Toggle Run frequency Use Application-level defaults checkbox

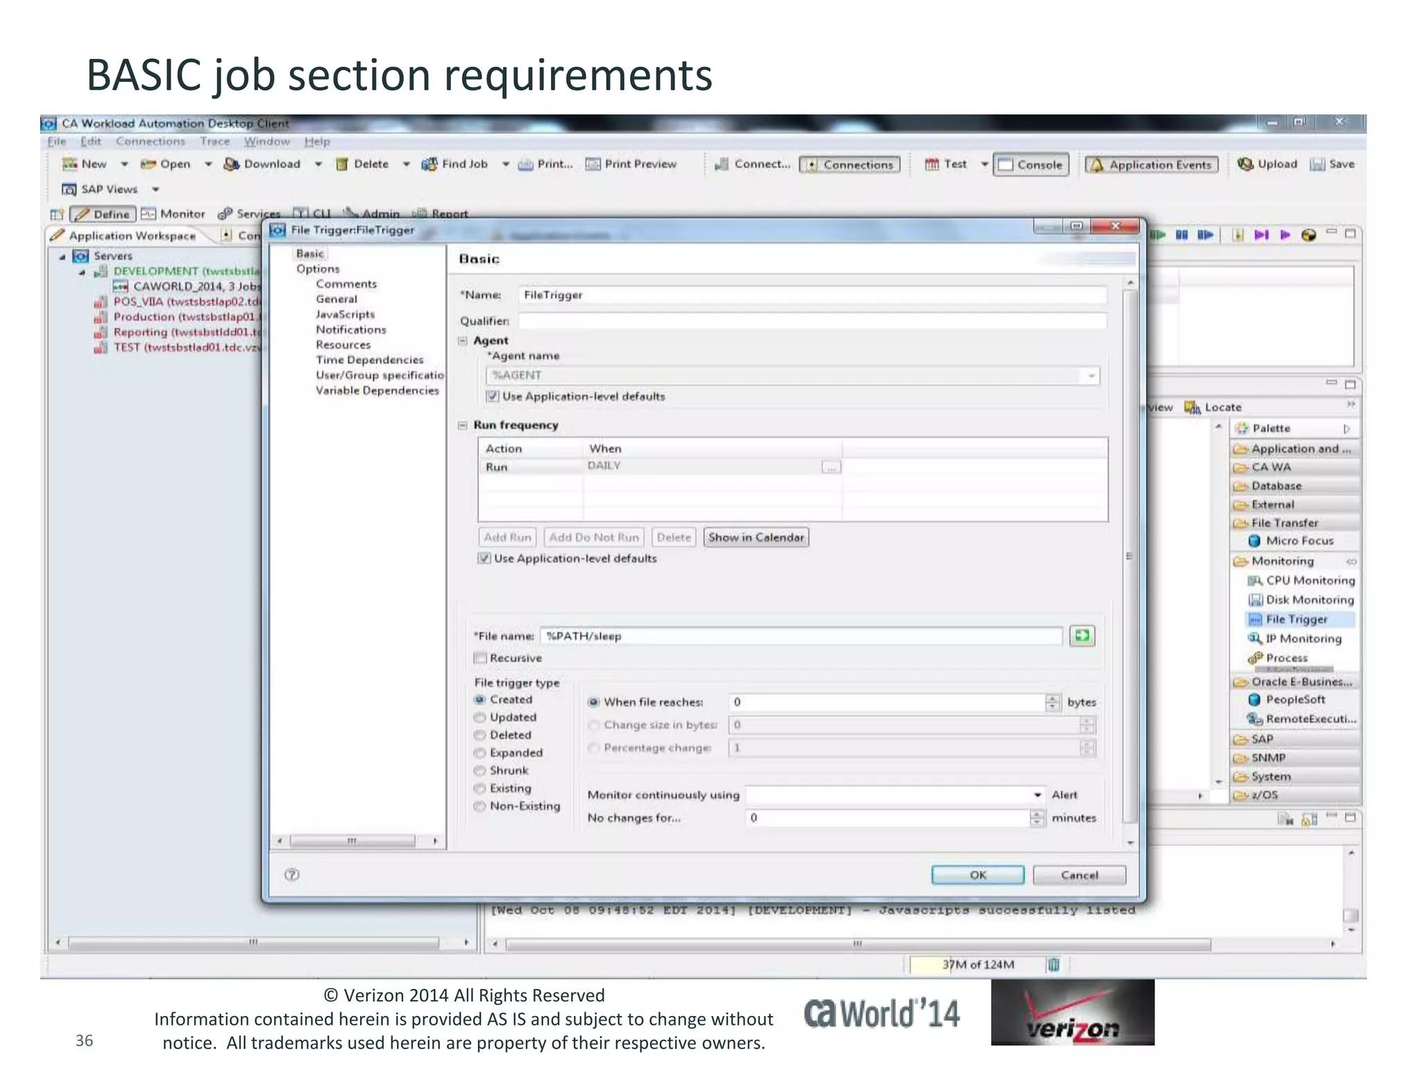pyautogui.click(x=484, y=559)
